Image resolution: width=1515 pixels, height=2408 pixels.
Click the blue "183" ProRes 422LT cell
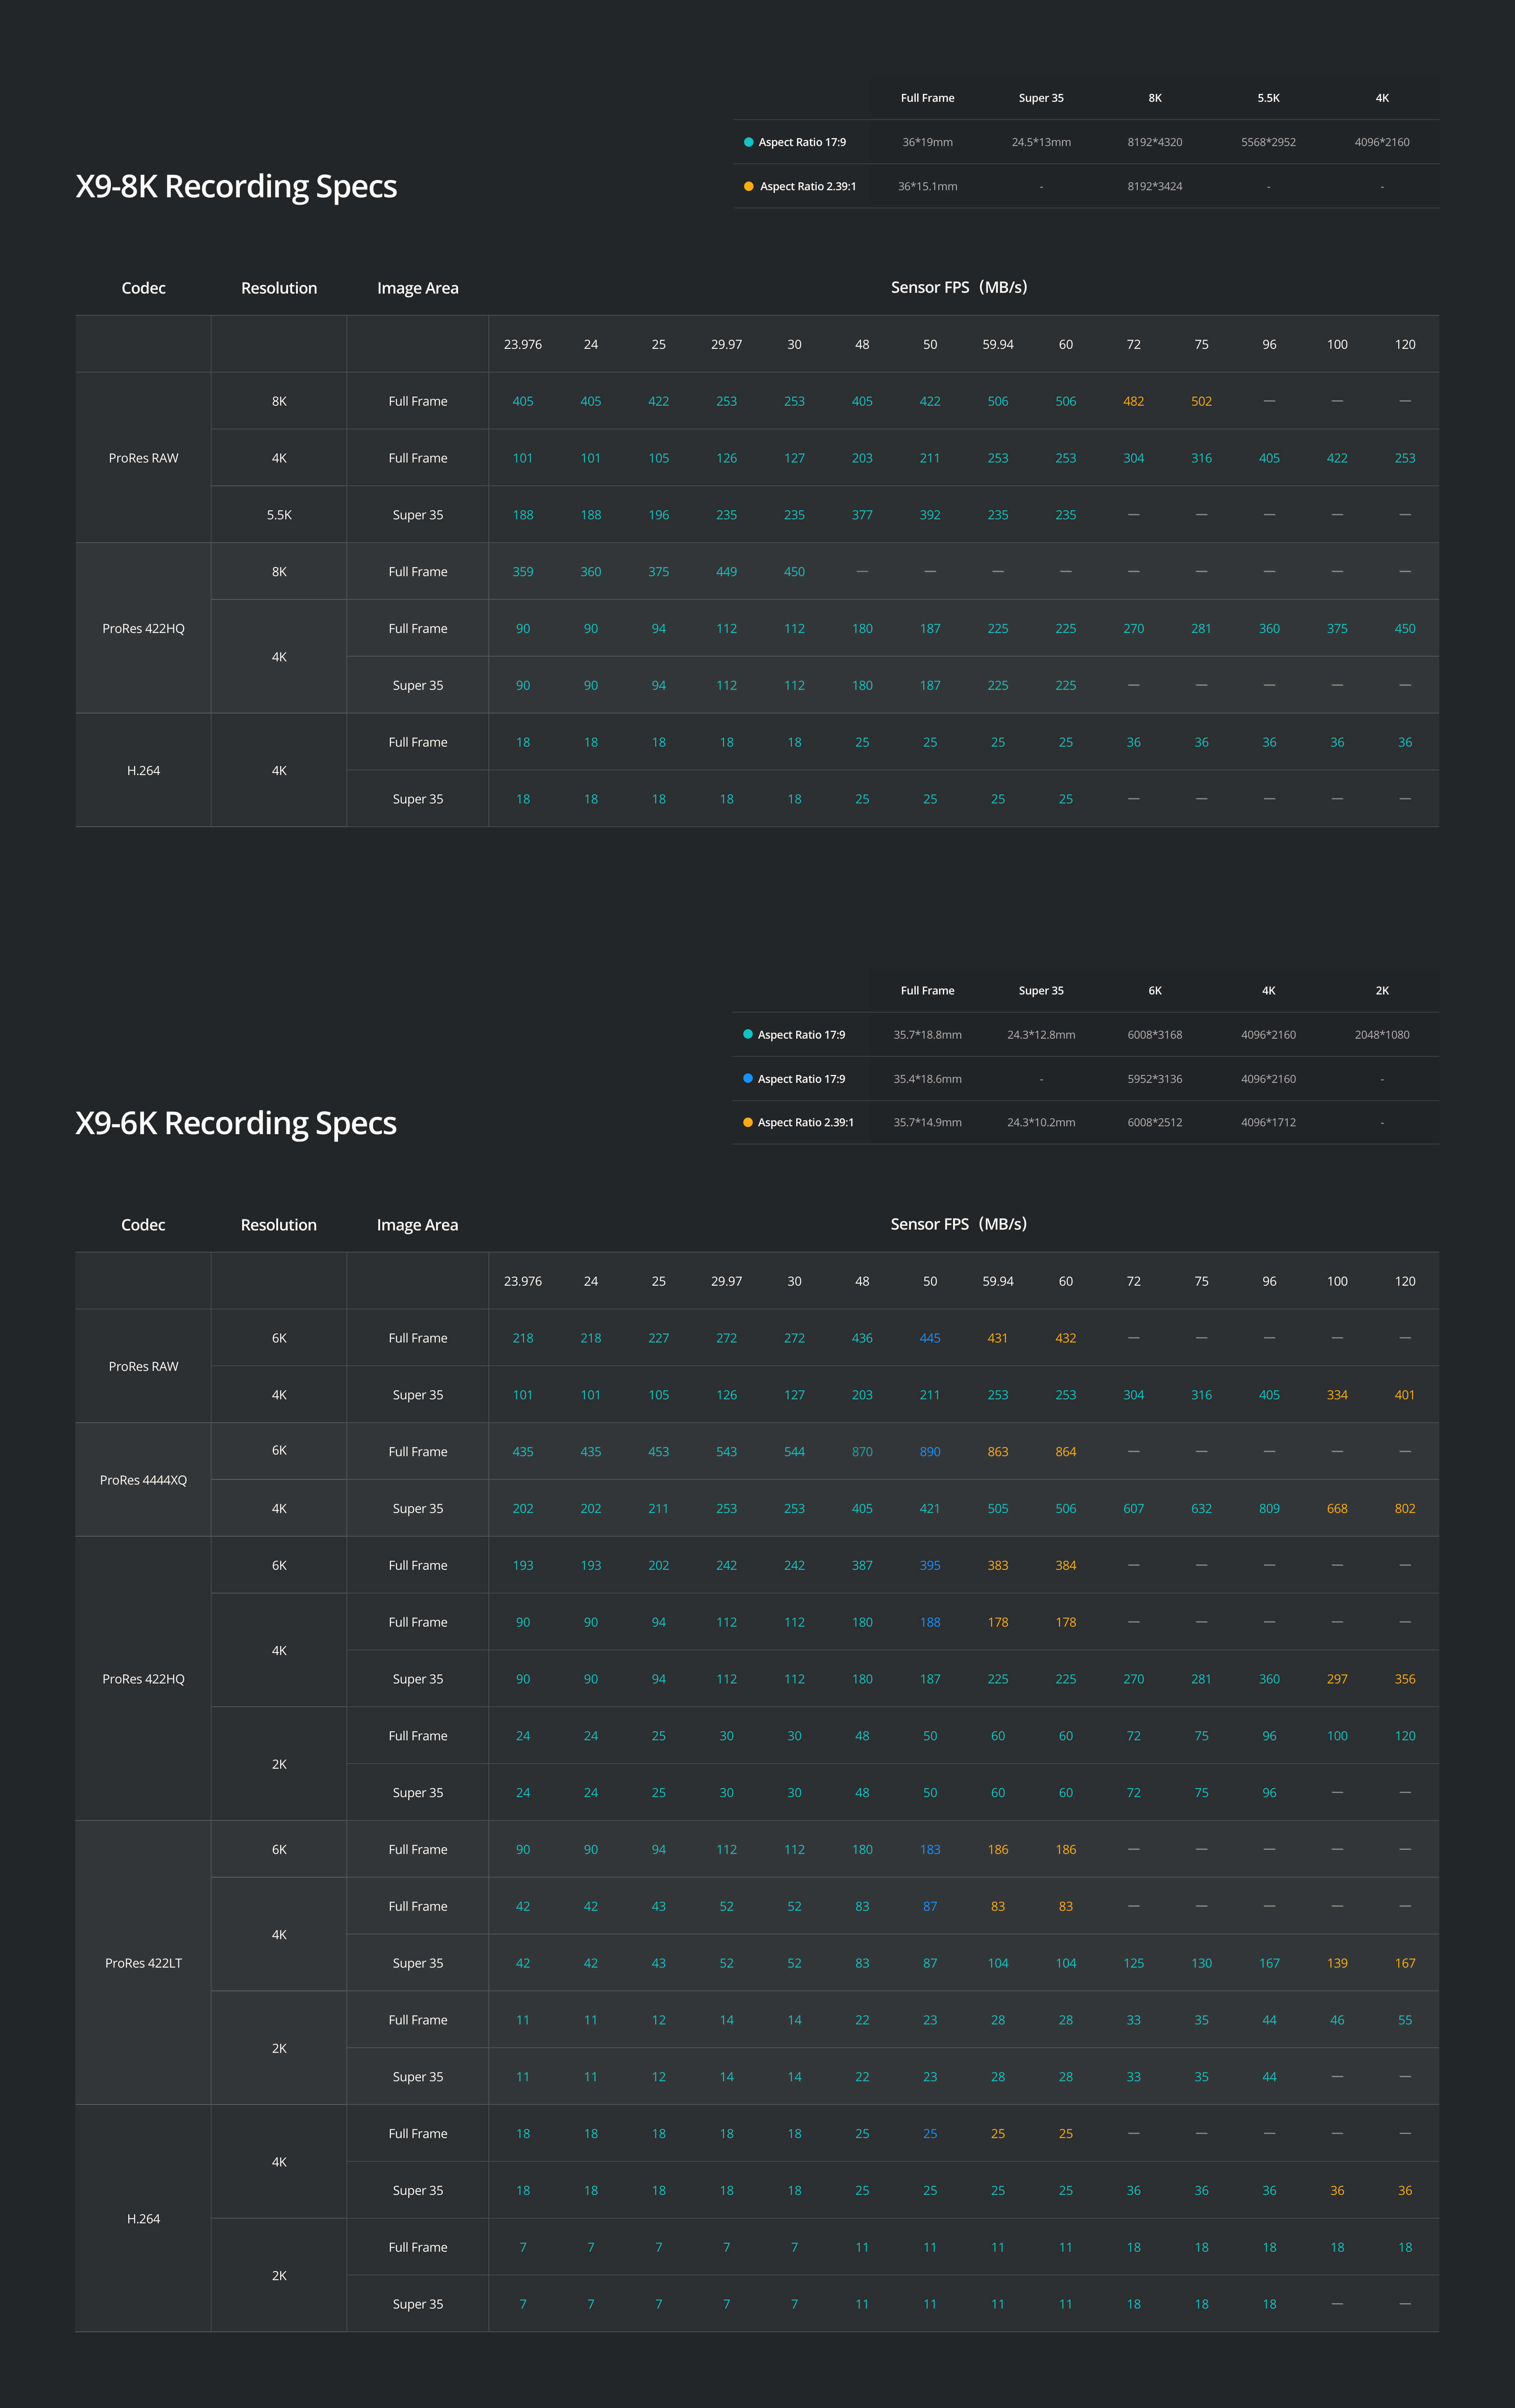[930, 1850]
